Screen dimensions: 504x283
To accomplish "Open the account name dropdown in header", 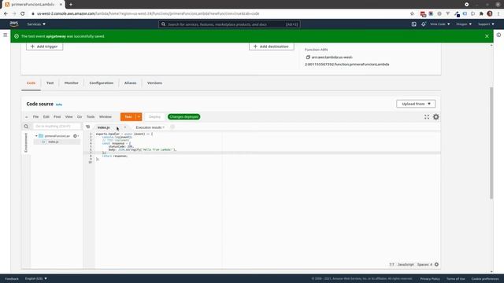I will pyautogui.click(x=439, y=24).
